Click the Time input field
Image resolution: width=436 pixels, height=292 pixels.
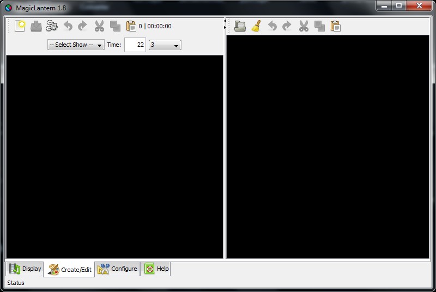pos(135,45)
